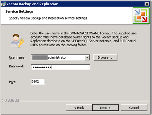The width and height of the screenshot is (152, 115).
Task: Click the user with key icon
Action: [17, 40]
